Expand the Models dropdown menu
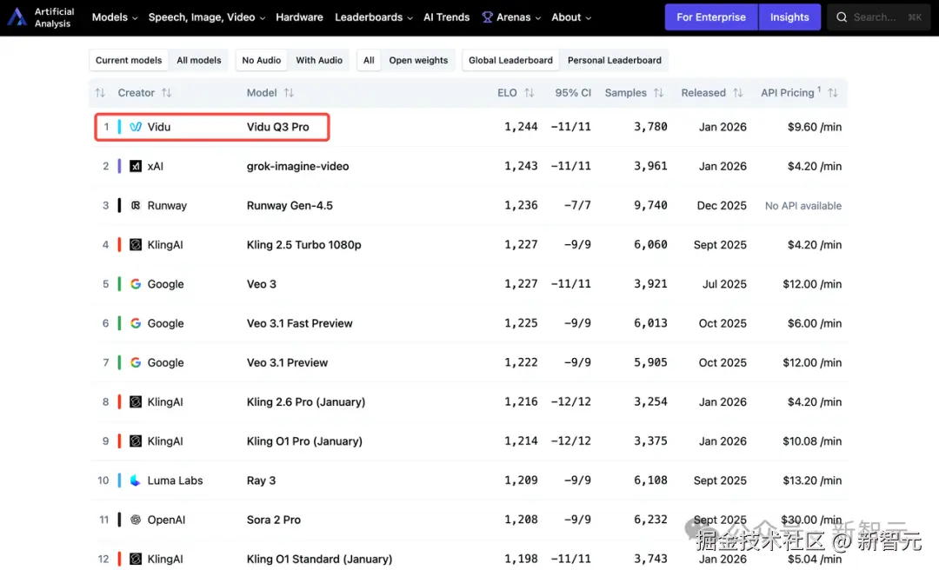Screen dimensions: 939x570 (x=115, y=17)
